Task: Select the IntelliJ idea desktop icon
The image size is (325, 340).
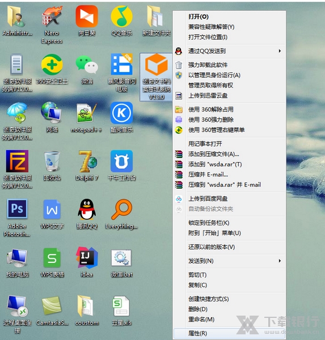Action: (87, 262)
